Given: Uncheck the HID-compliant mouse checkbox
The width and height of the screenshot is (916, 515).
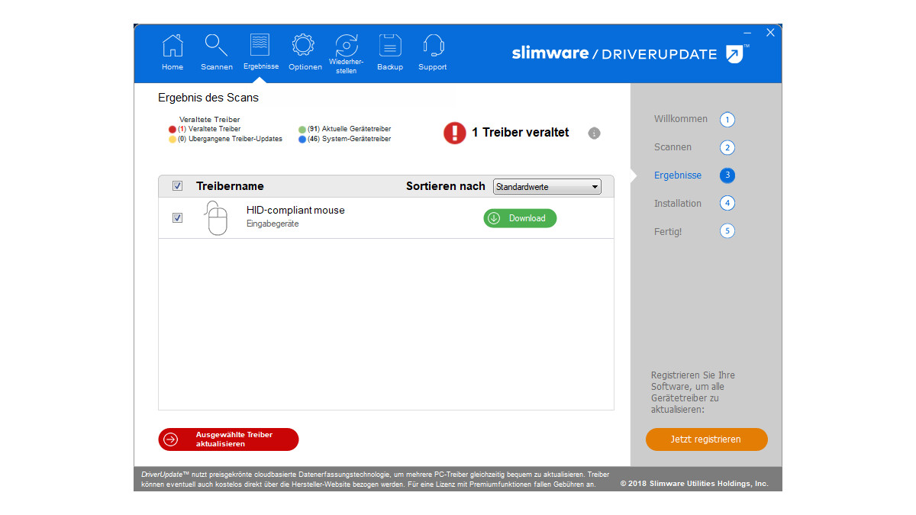Looking at the screenshot, I should [x=177, y=218].
